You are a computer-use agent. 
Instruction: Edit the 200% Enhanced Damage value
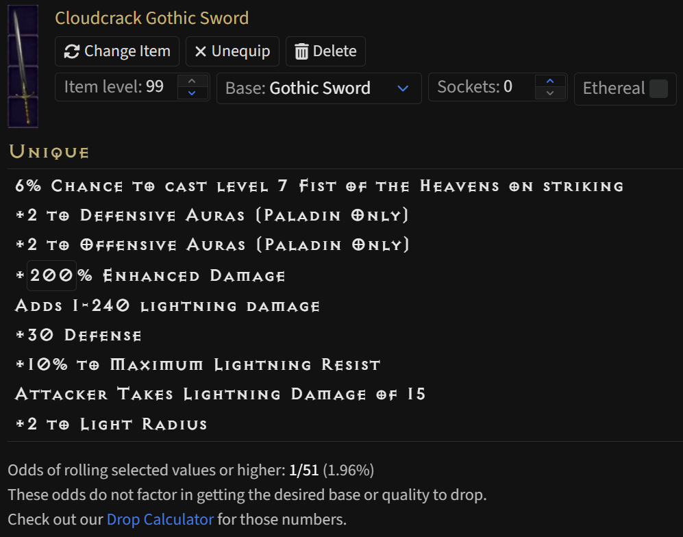point(51,275)
